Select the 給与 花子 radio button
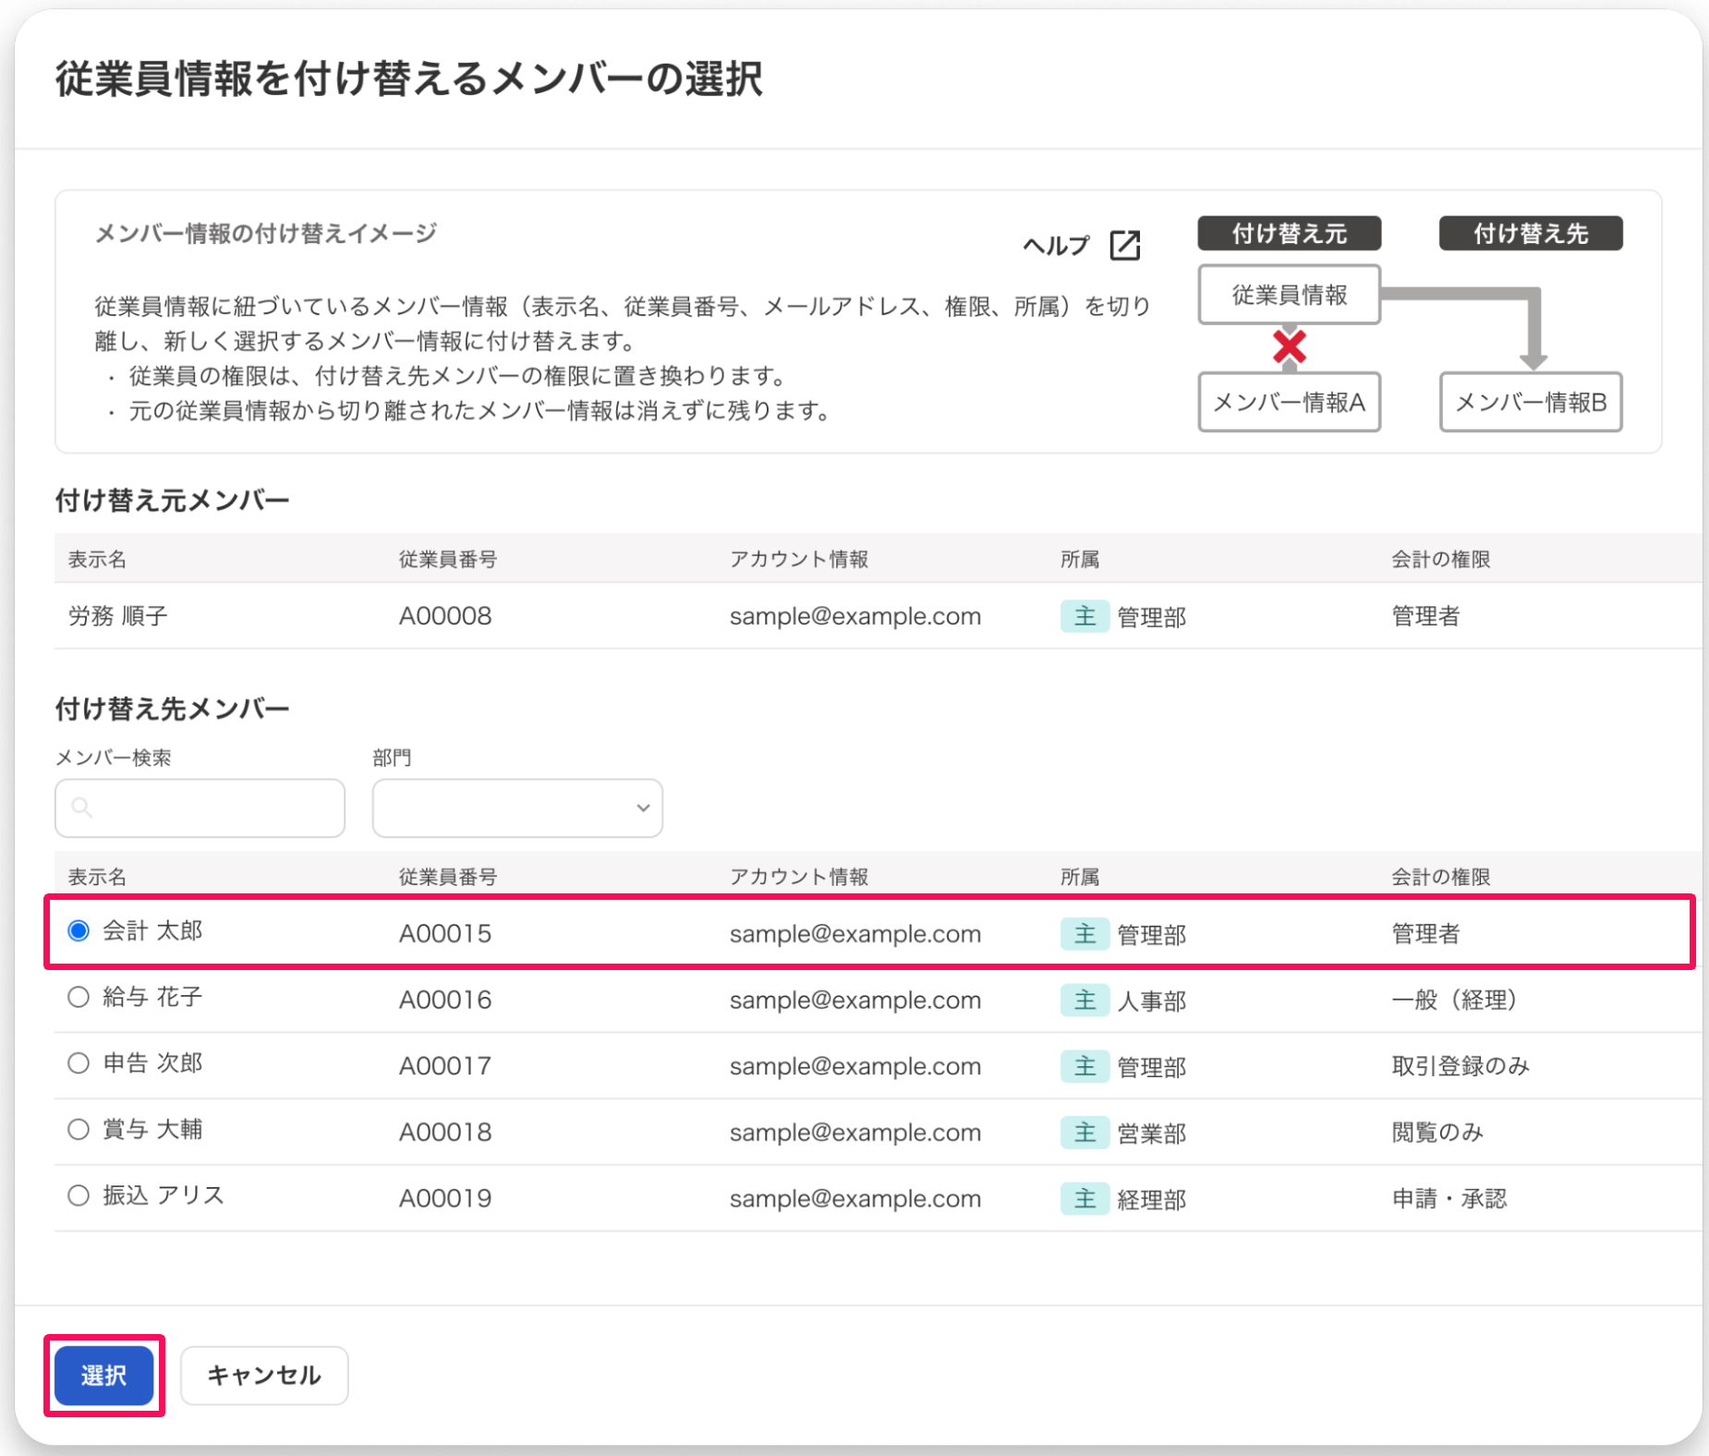This screenshot has width=1709, height=1456. (79, 997)
